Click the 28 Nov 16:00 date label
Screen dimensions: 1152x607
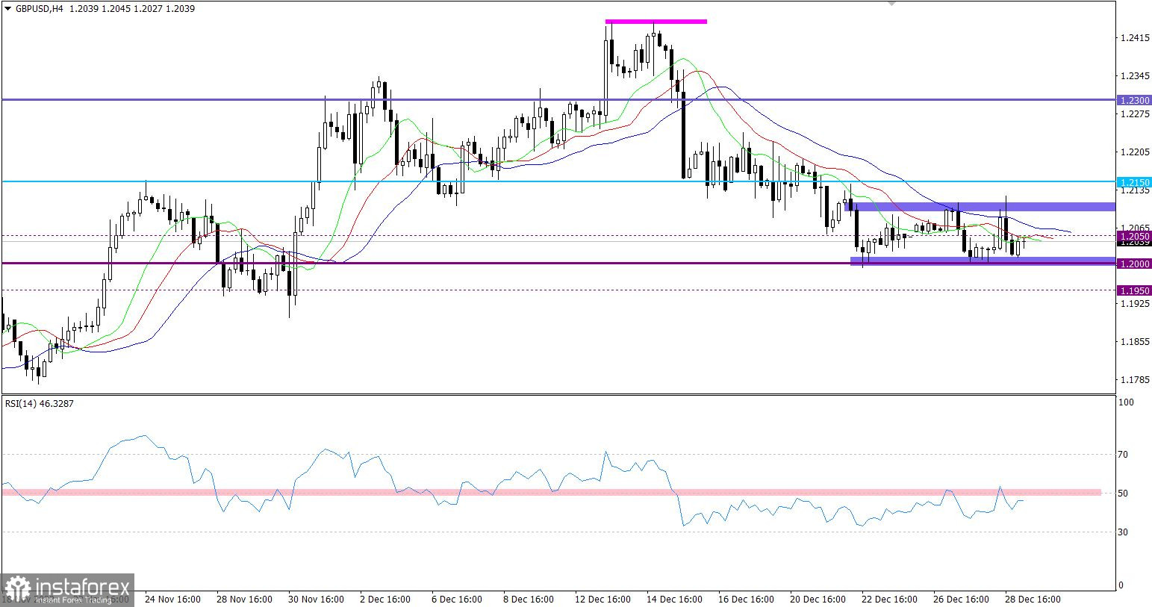tap(243, 599)
